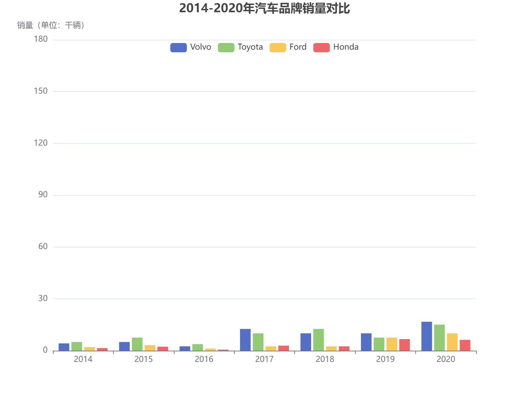Select the yellow Ford bar for 2014
Image resolution: width=529 pixels, height=397 pixels.
[x=90, y=349]
